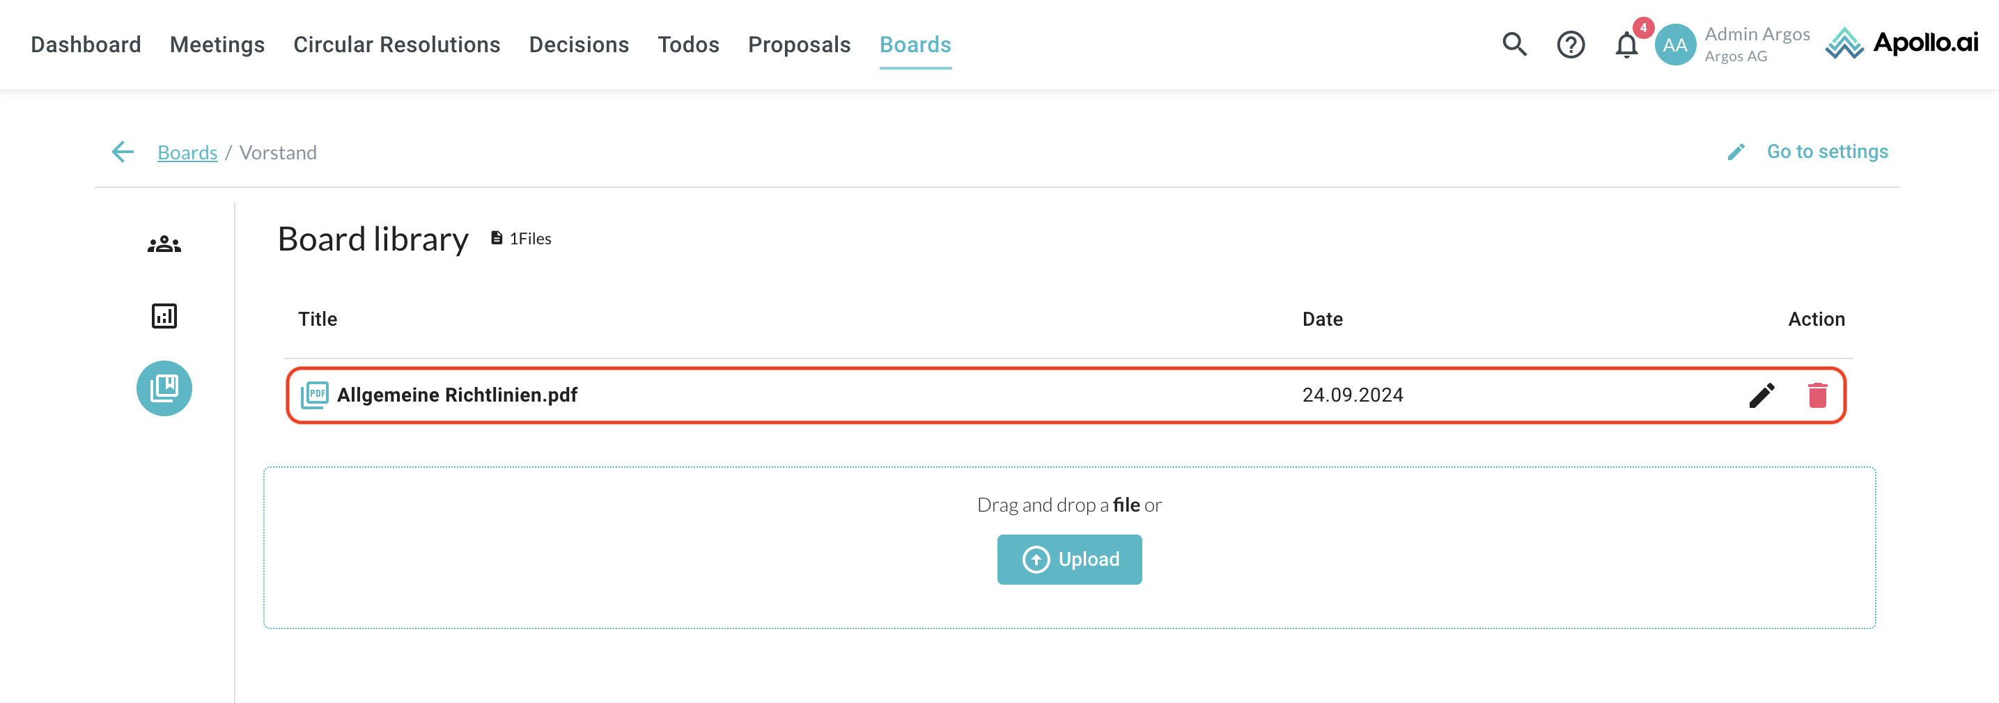
Task: Open the Todos tab
Action: click(688, 45)
